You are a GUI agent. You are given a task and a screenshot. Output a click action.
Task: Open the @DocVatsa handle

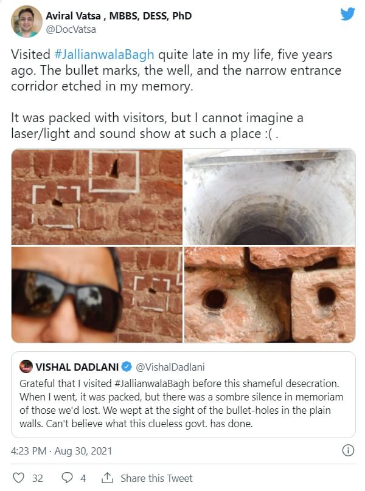click(x=71, y=30)
